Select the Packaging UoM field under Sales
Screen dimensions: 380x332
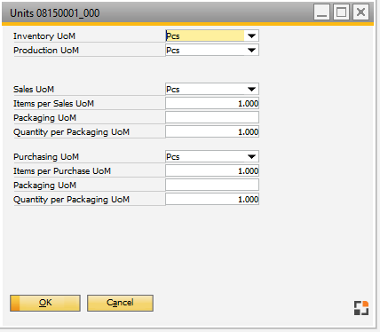pyautogui.click(x=212, y=117)
